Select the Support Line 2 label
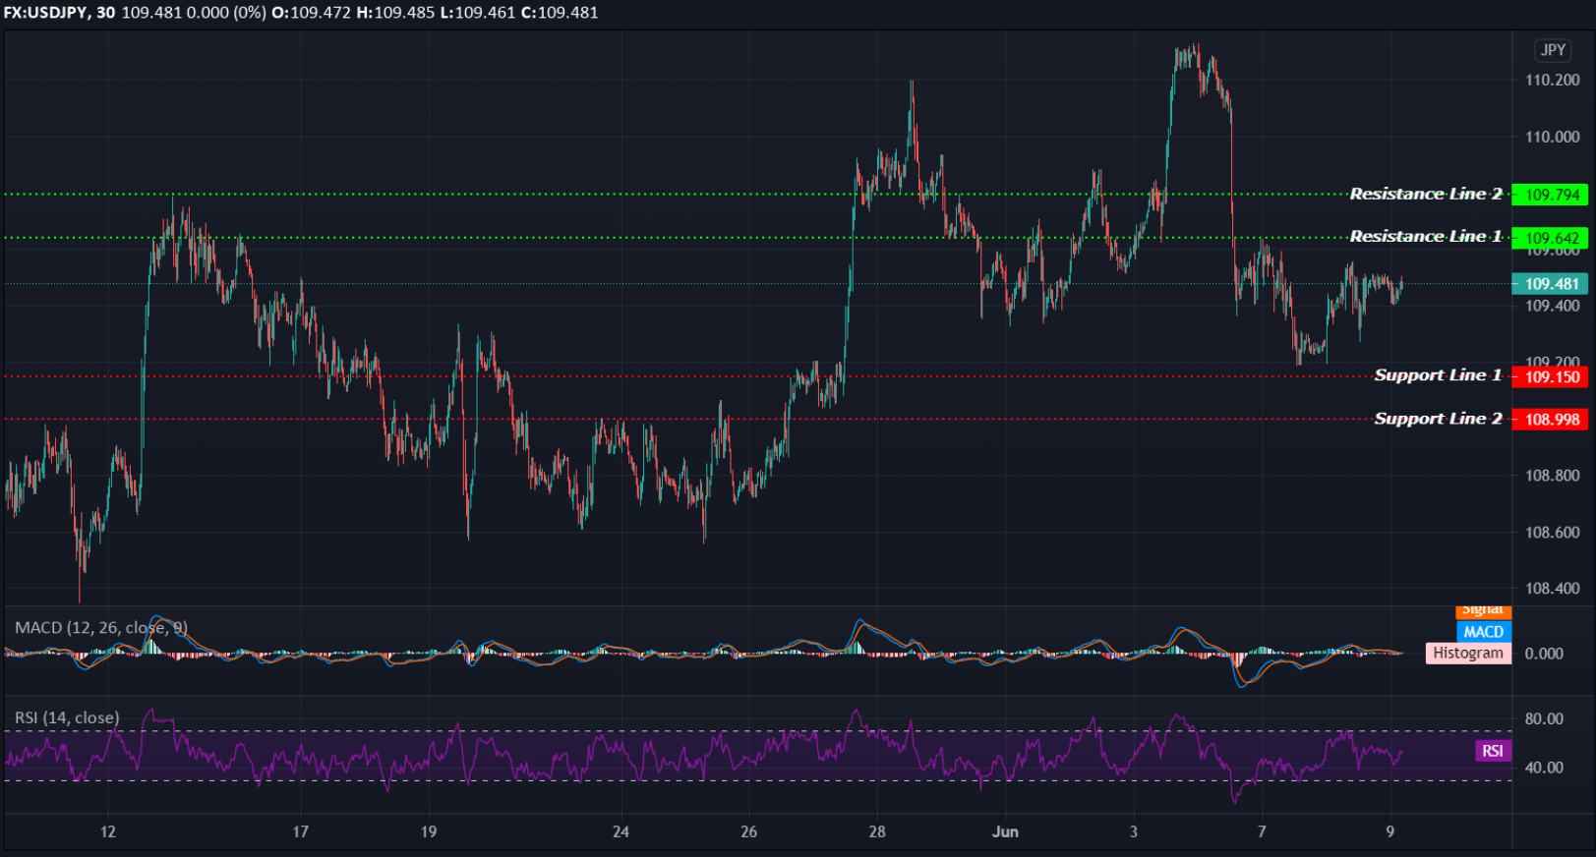Image resolution: width=1596 pixels, height=857 pixels. coord(1438,419)
